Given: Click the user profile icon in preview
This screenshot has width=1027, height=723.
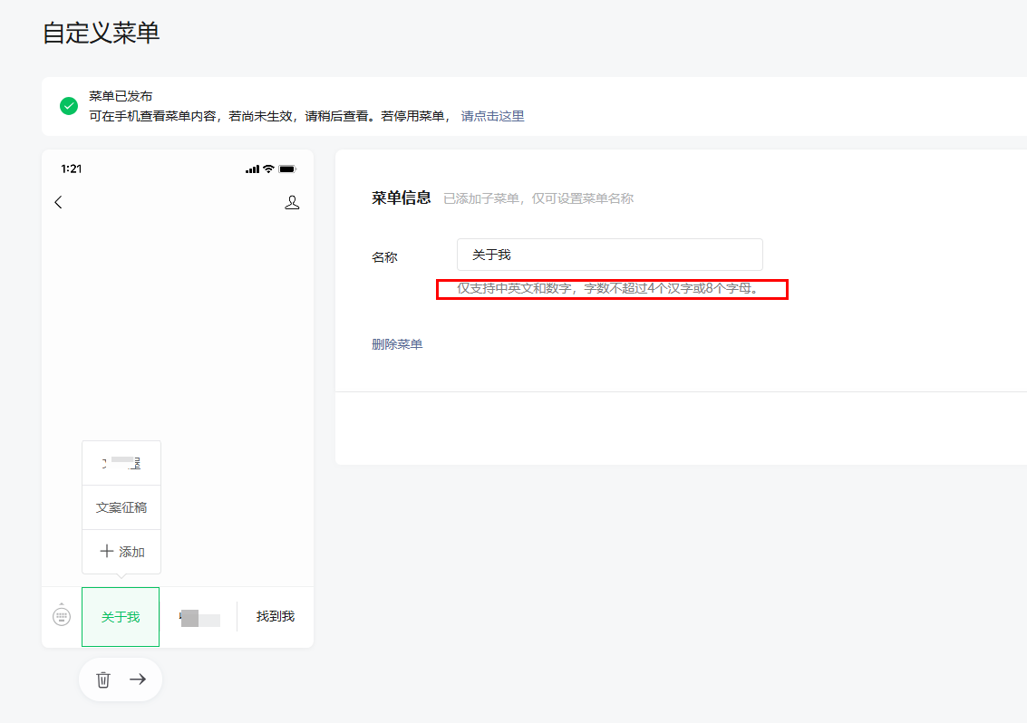Looking at the screenshot, I should click(292, 202).
